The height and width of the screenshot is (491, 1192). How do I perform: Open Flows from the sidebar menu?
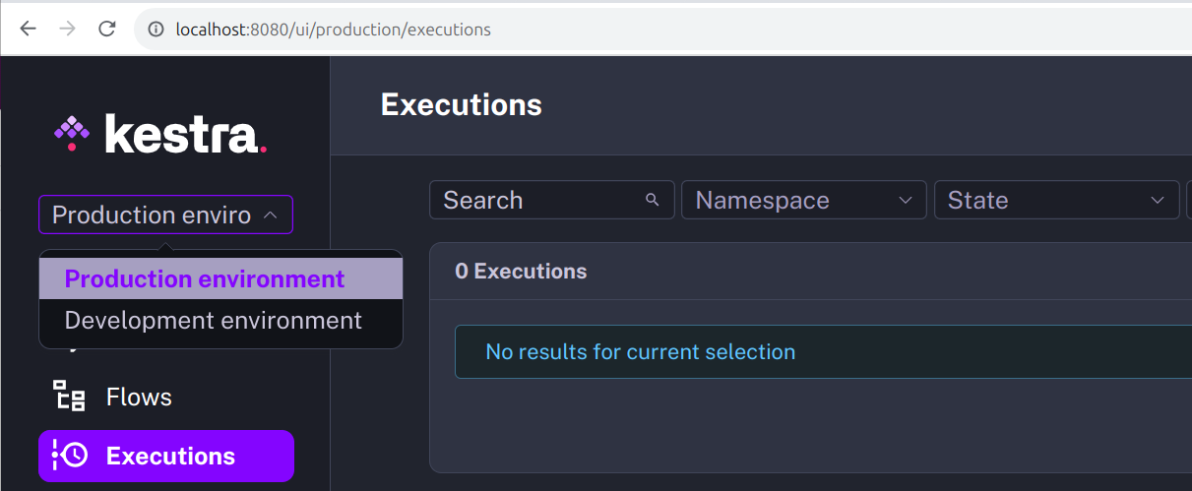(139, 397)
